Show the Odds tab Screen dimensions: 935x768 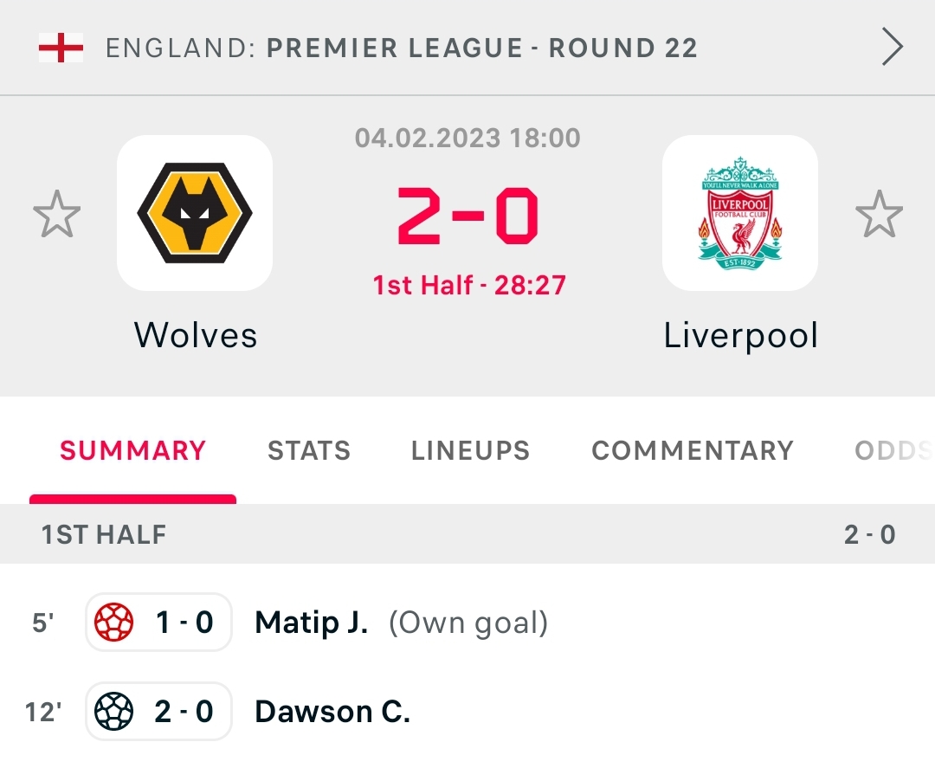[x=892, y=450]
